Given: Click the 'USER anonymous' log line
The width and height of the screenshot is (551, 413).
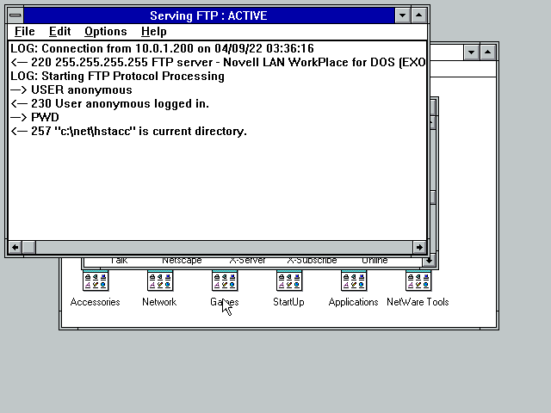Looking at the screenshot, I should pos(71,89).
